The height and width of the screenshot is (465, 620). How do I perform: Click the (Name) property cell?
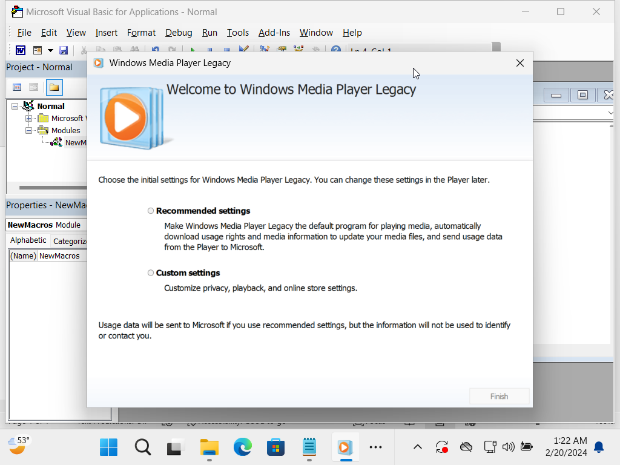coord(23,256)
